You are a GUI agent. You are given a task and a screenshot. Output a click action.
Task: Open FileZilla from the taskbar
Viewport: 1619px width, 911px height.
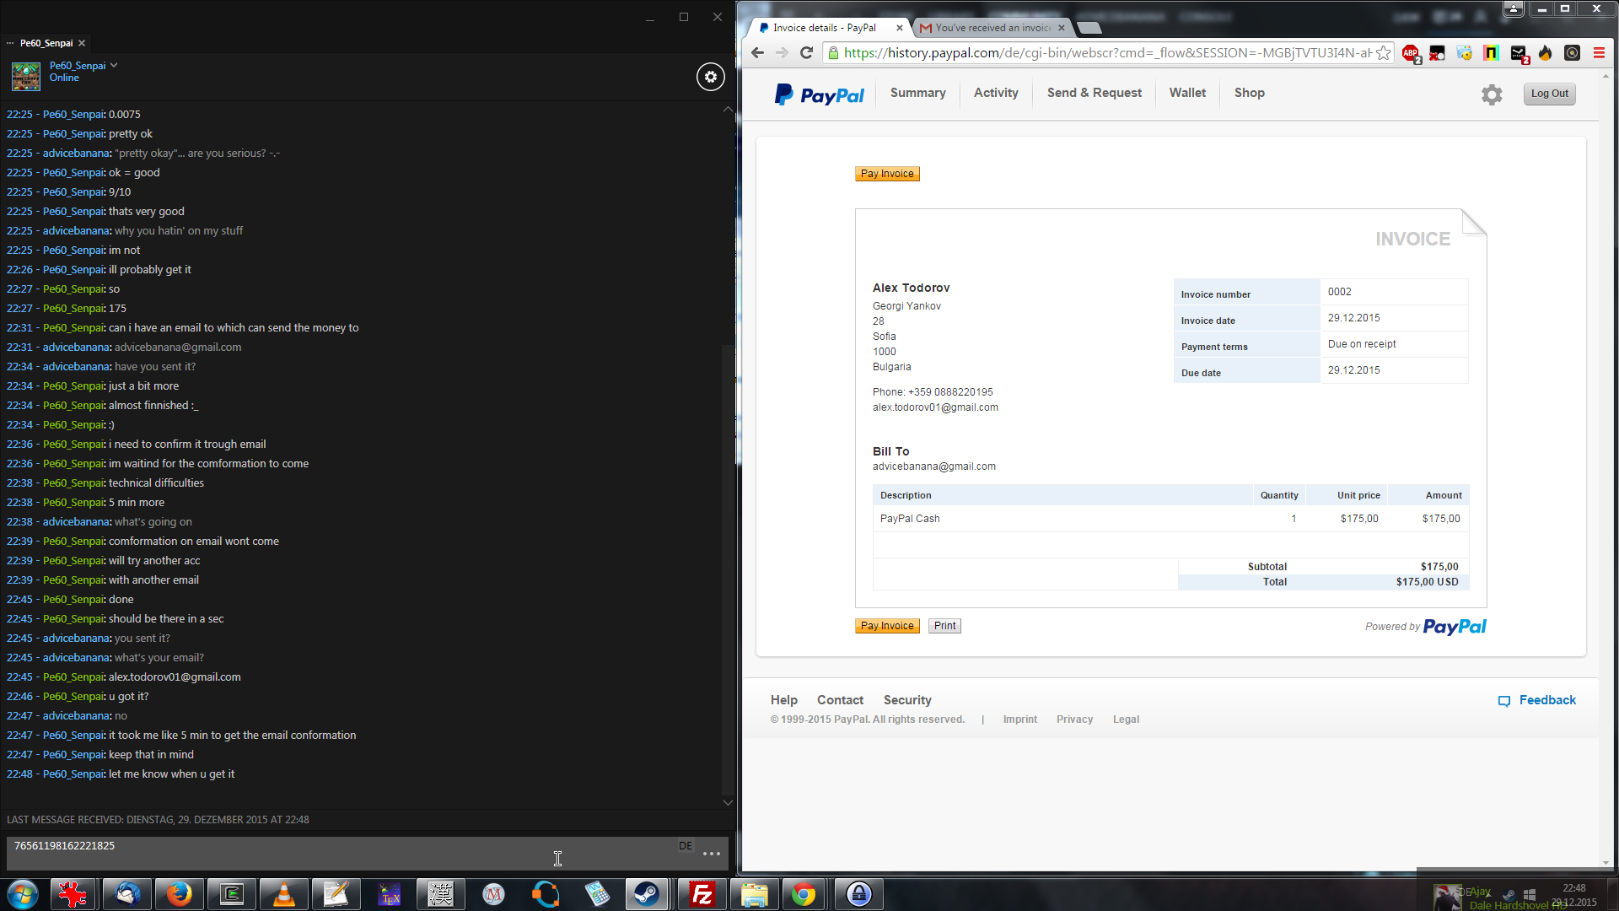tap(702, 894)
